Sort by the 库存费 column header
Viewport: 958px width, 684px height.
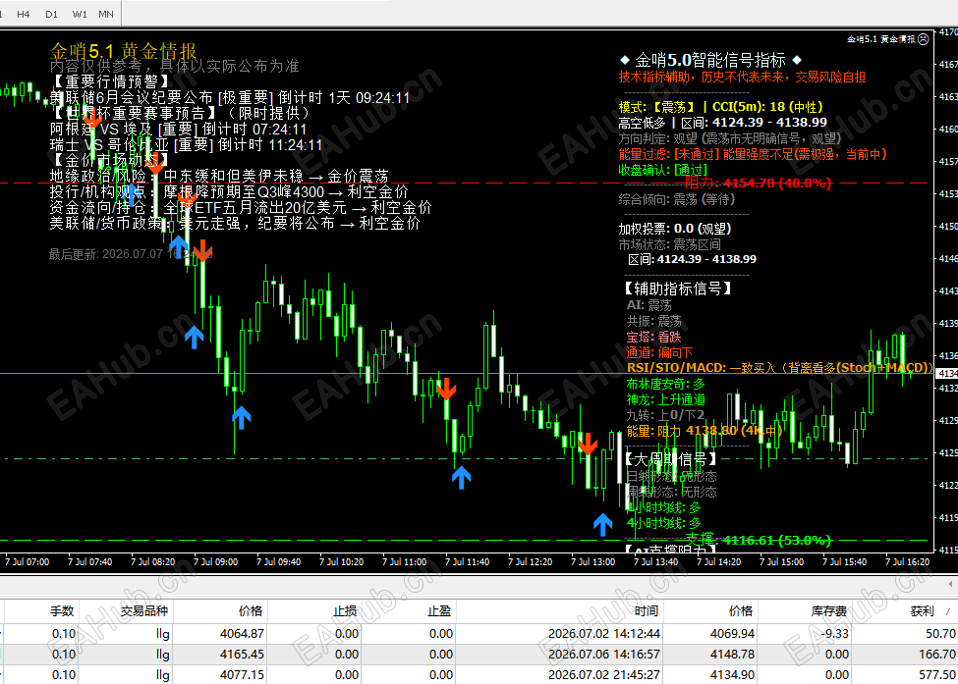pos(828,610)
